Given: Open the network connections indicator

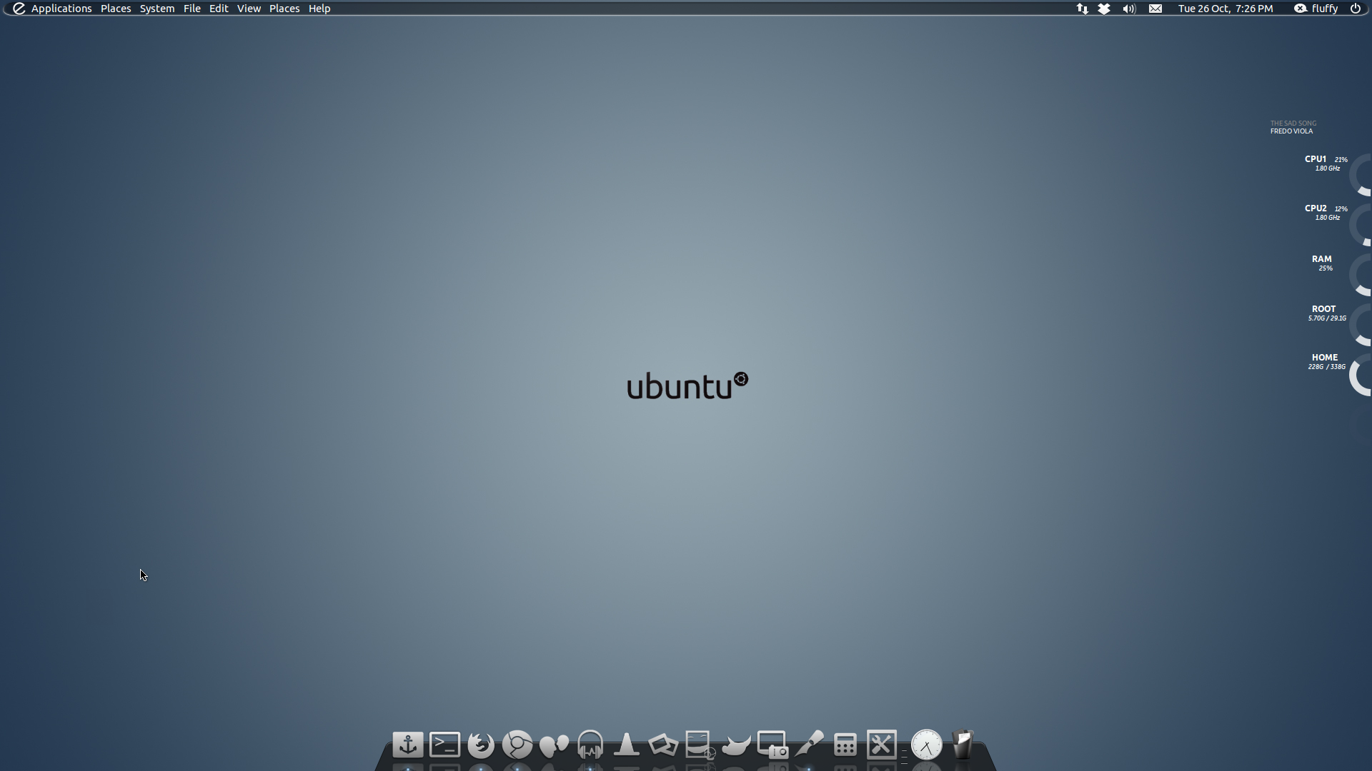Looking at the screenshot, I should [1083, 9].
